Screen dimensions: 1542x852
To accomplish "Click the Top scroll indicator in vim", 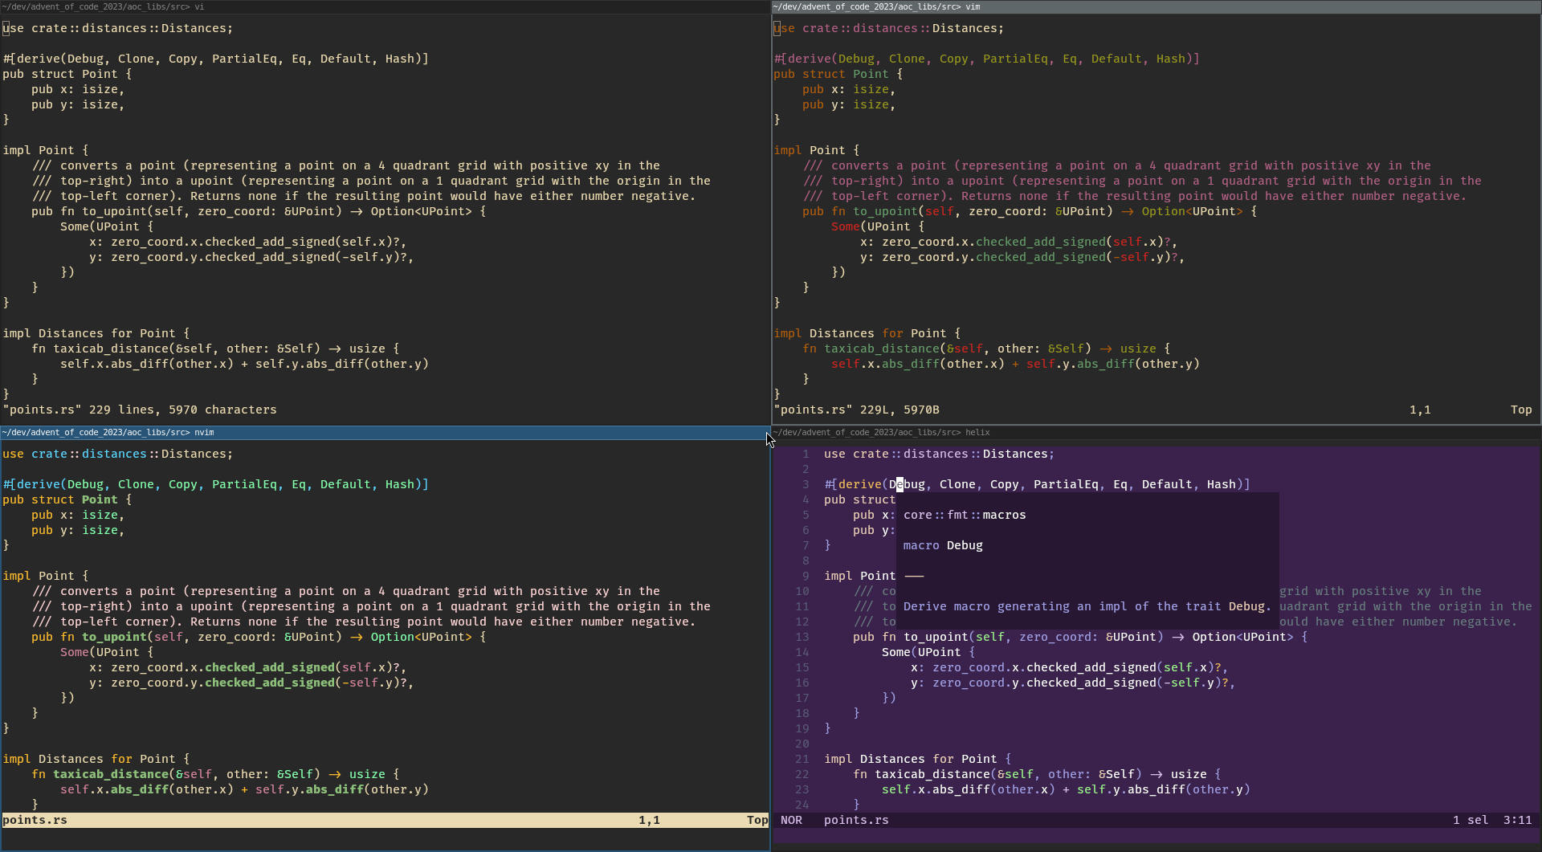I will tap(1521, 410).
